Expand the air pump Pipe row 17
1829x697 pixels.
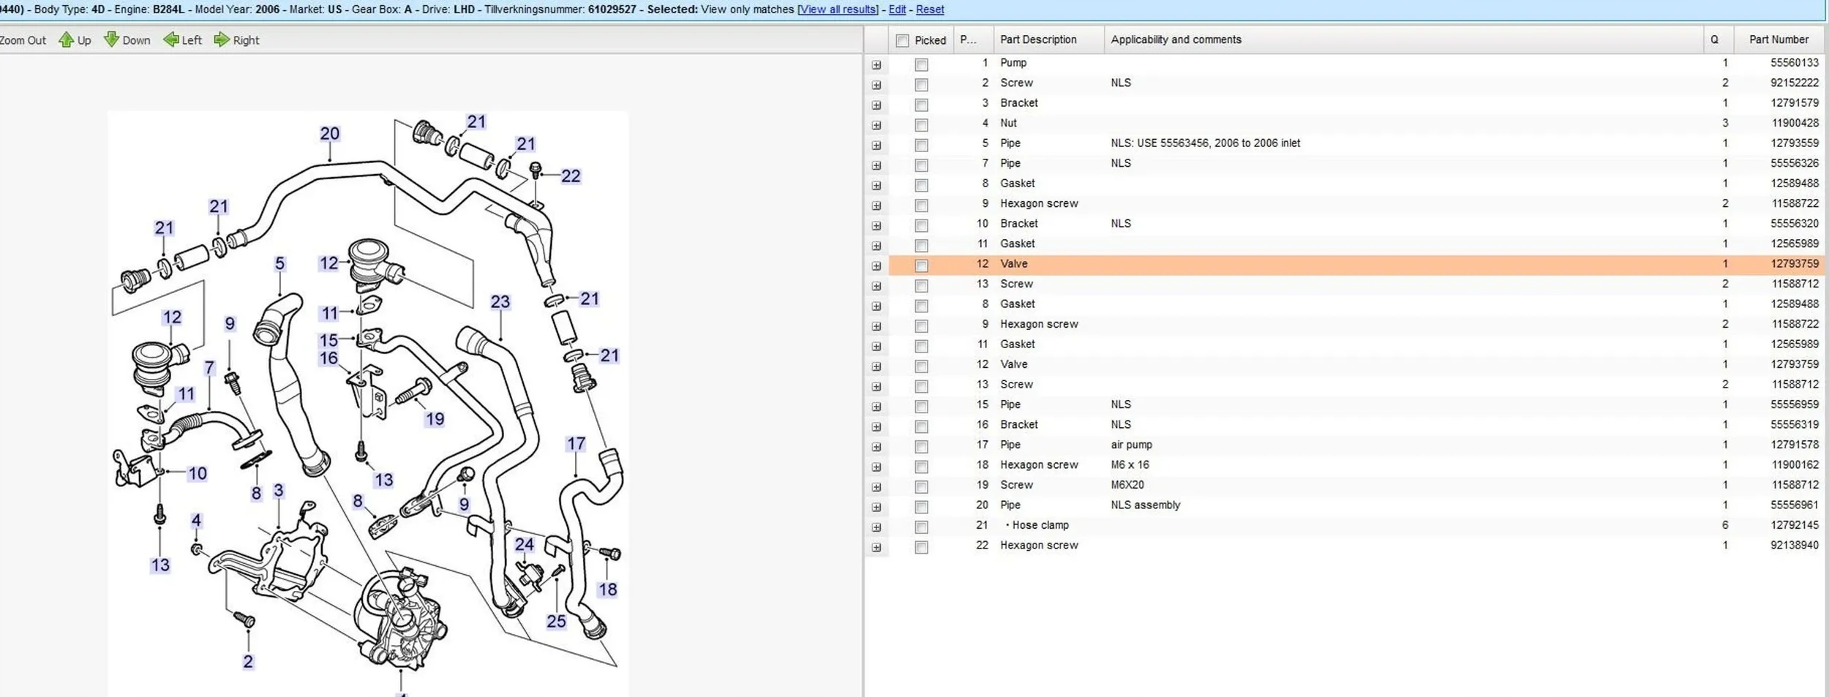(876, 447)
